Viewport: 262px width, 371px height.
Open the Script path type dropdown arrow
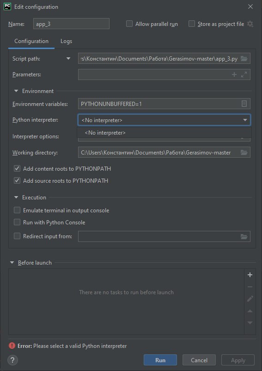coord(68,58)
